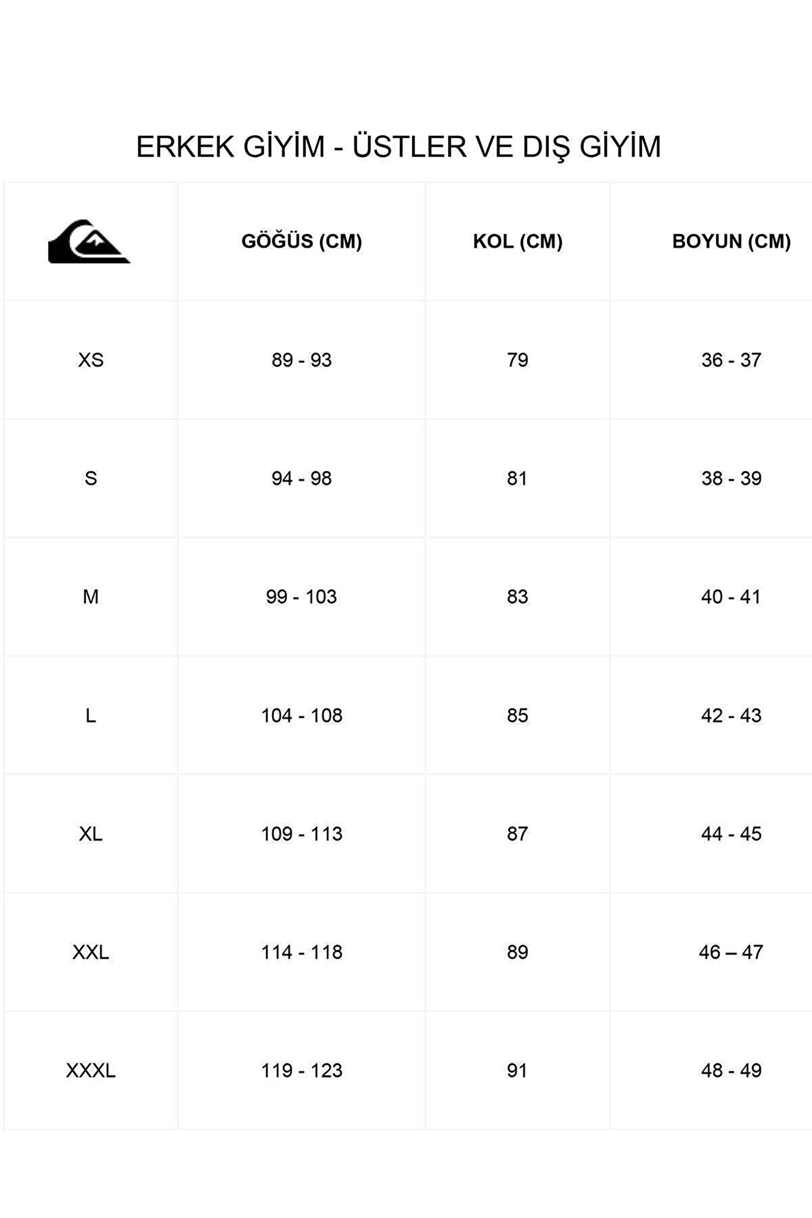Image resolution: width=812 pixels, height=1218 pixels.
Task: Click the XXL size row label
Action: pos(91,952)
